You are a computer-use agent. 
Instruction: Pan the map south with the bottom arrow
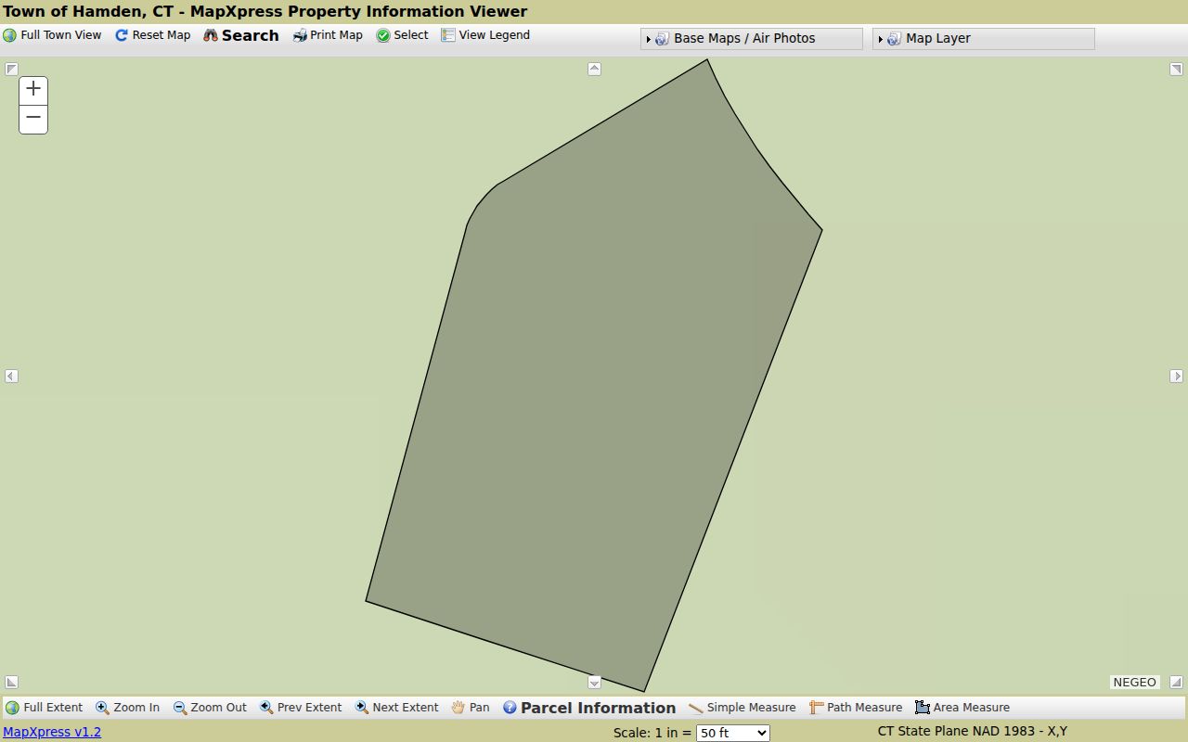click(x=594, y=683)
